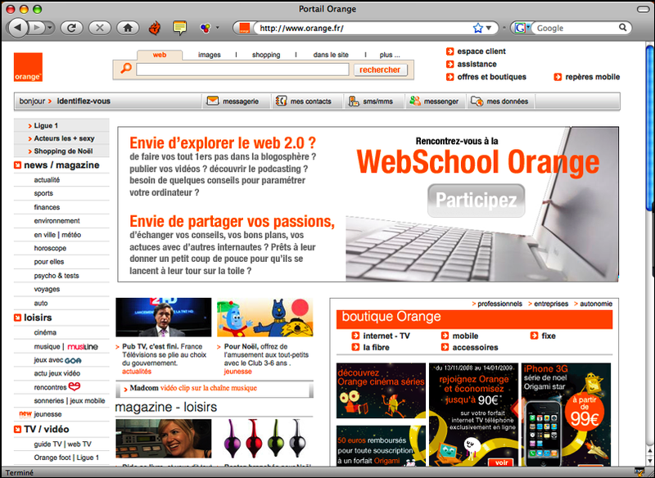The width and height of the screenshot is (655, 478).
Task: Open the la fibre boutique link
Action: click(x=376, y=347)
